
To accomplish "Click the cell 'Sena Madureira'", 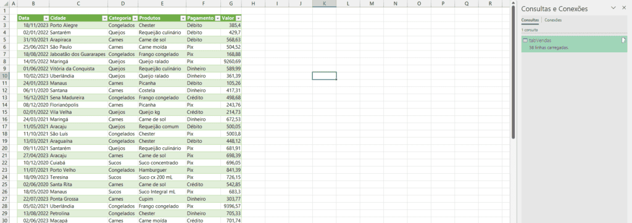I will (78, 98).
